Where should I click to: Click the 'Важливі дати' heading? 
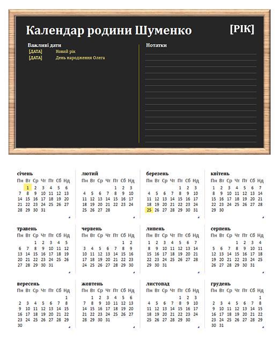45,45
